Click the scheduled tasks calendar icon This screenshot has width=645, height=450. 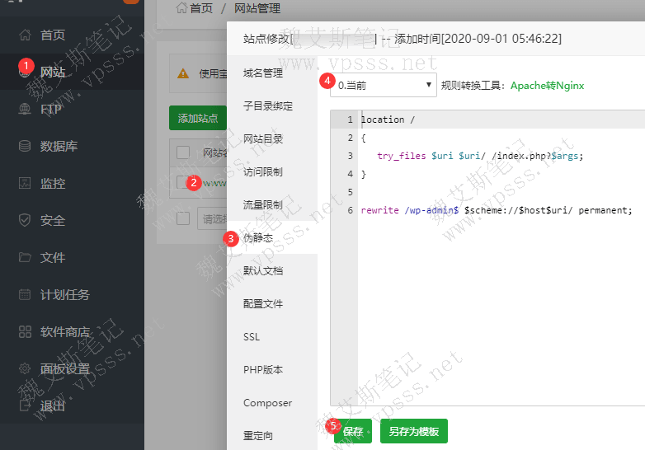pos(25,294)
